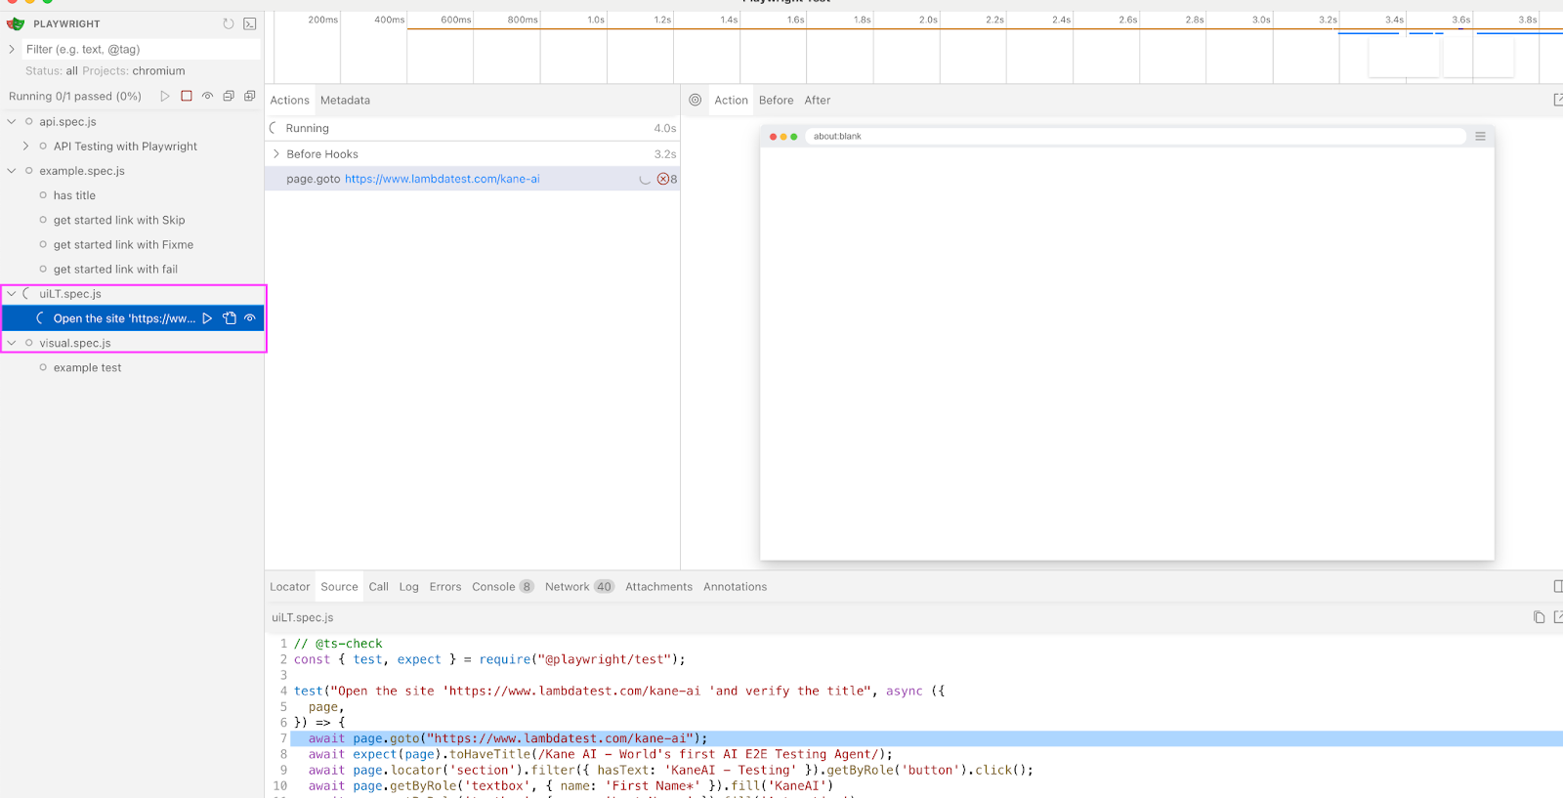The height and width of the screenshot is (798, 1563).
Task: Open snapshot browser hamburger menu
Action: (x=1480, y=137)
